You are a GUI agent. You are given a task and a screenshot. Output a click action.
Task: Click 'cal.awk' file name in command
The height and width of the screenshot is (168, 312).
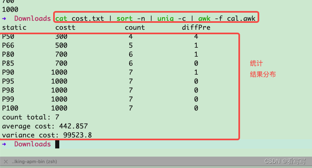[241, 18]
